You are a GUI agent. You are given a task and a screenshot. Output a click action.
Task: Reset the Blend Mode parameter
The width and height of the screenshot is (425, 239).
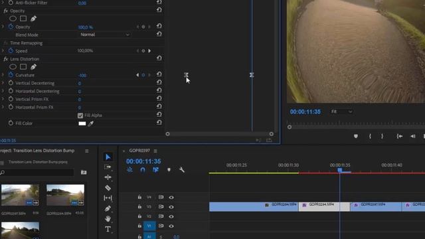(159, 34)
